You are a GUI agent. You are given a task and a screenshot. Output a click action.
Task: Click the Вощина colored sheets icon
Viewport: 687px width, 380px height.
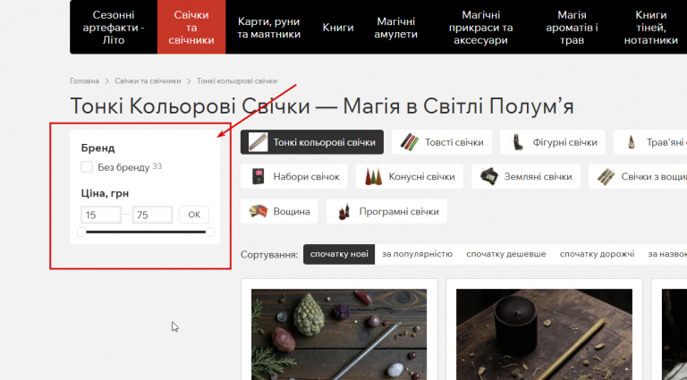tap(258, 211)
